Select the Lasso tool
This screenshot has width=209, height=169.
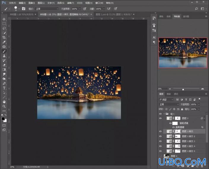pos(4,28)
